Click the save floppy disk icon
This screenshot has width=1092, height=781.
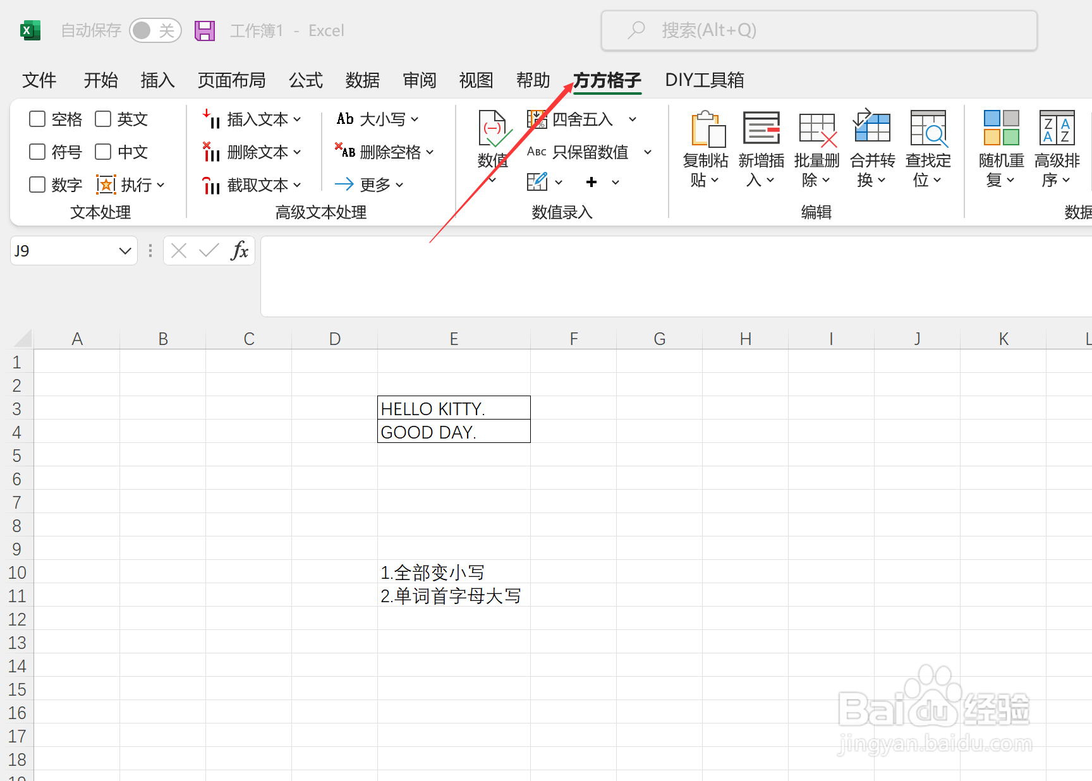pyautogui.click(x=205, y=30)
